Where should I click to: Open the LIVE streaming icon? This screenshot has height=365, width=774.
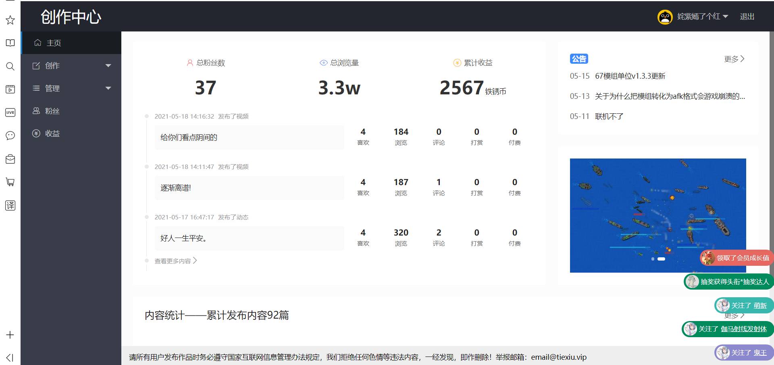[x=10, y=113]
